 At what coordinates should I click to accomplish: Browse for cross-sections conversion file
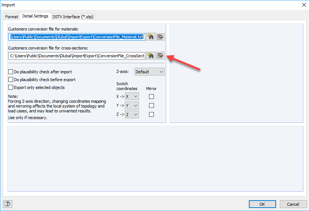click(x=151, y=56)
